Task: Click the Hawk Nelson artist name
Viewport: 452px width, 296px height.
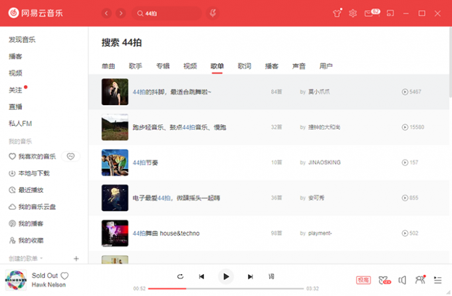Action: click(49, 285)
